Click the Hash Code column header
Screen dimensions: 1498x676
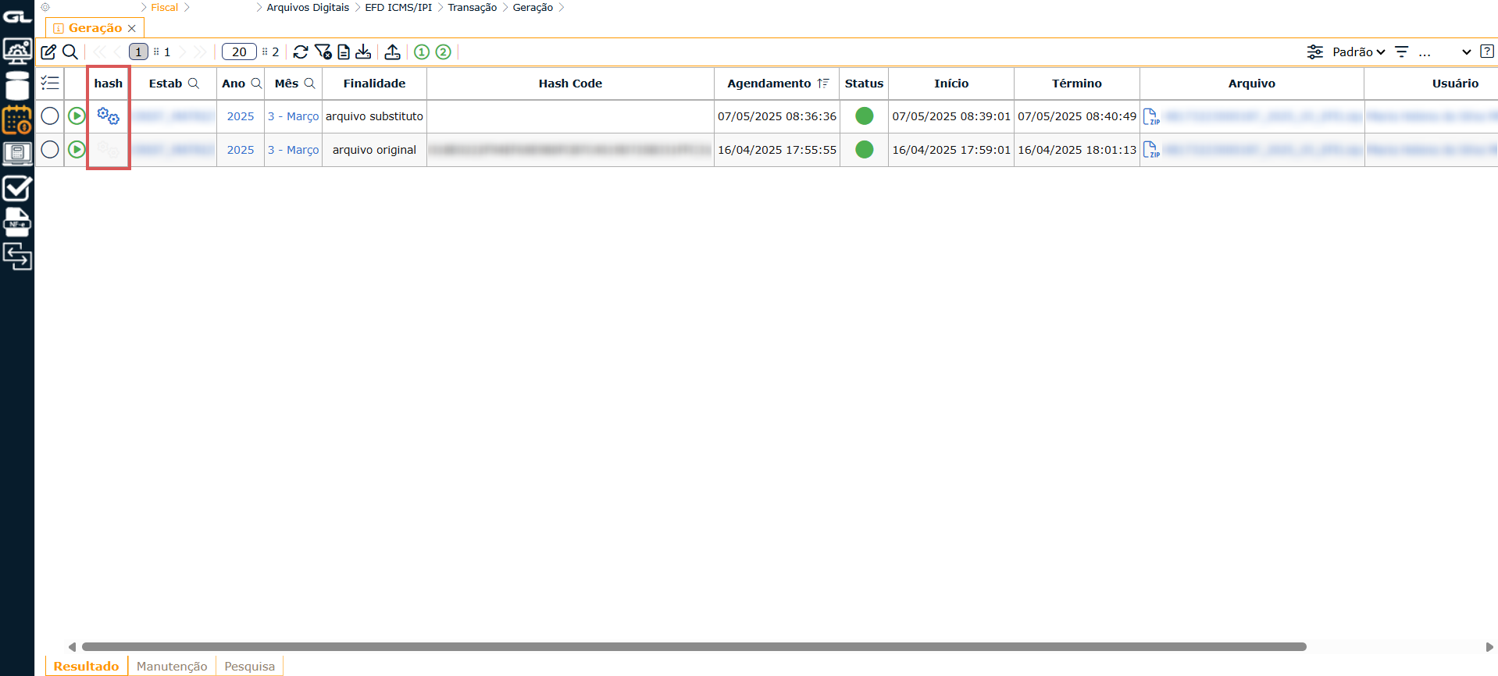(x=570, y=84)
